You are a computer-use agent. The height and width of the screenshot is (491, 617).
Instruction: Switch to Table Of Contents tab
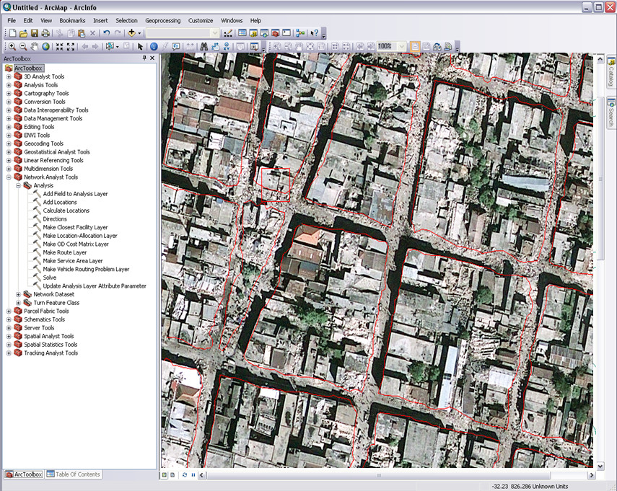(x=74, y=474)
